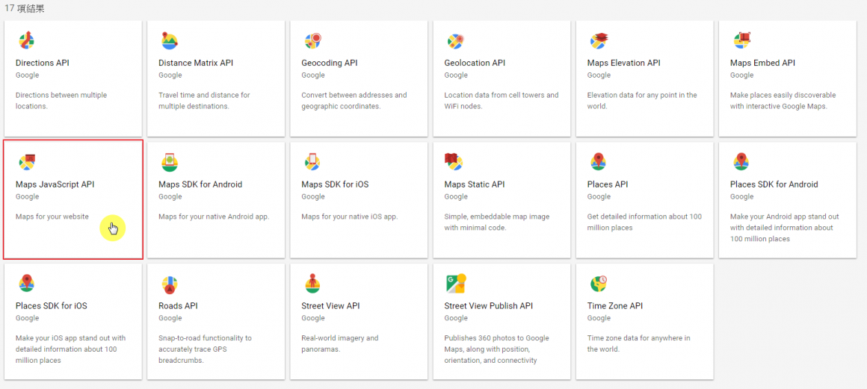Click the Places SDK for iOS icon
The height and width of the screenshot is (389, 867).
coord(26,284)
